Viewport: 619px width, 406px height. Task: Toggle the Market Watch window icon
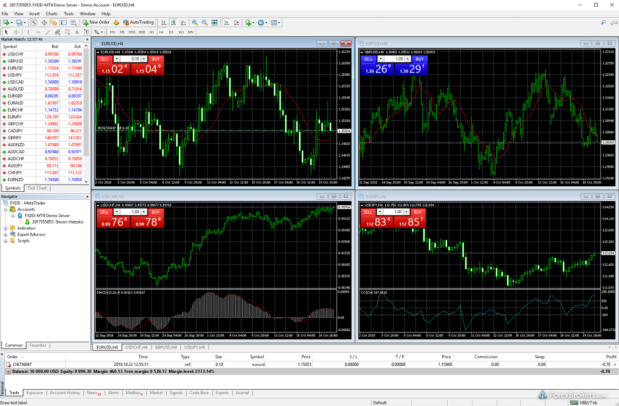coord(34,22)
